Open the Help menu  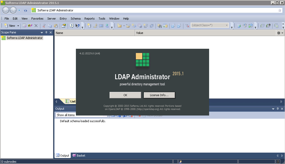[126, 19]
